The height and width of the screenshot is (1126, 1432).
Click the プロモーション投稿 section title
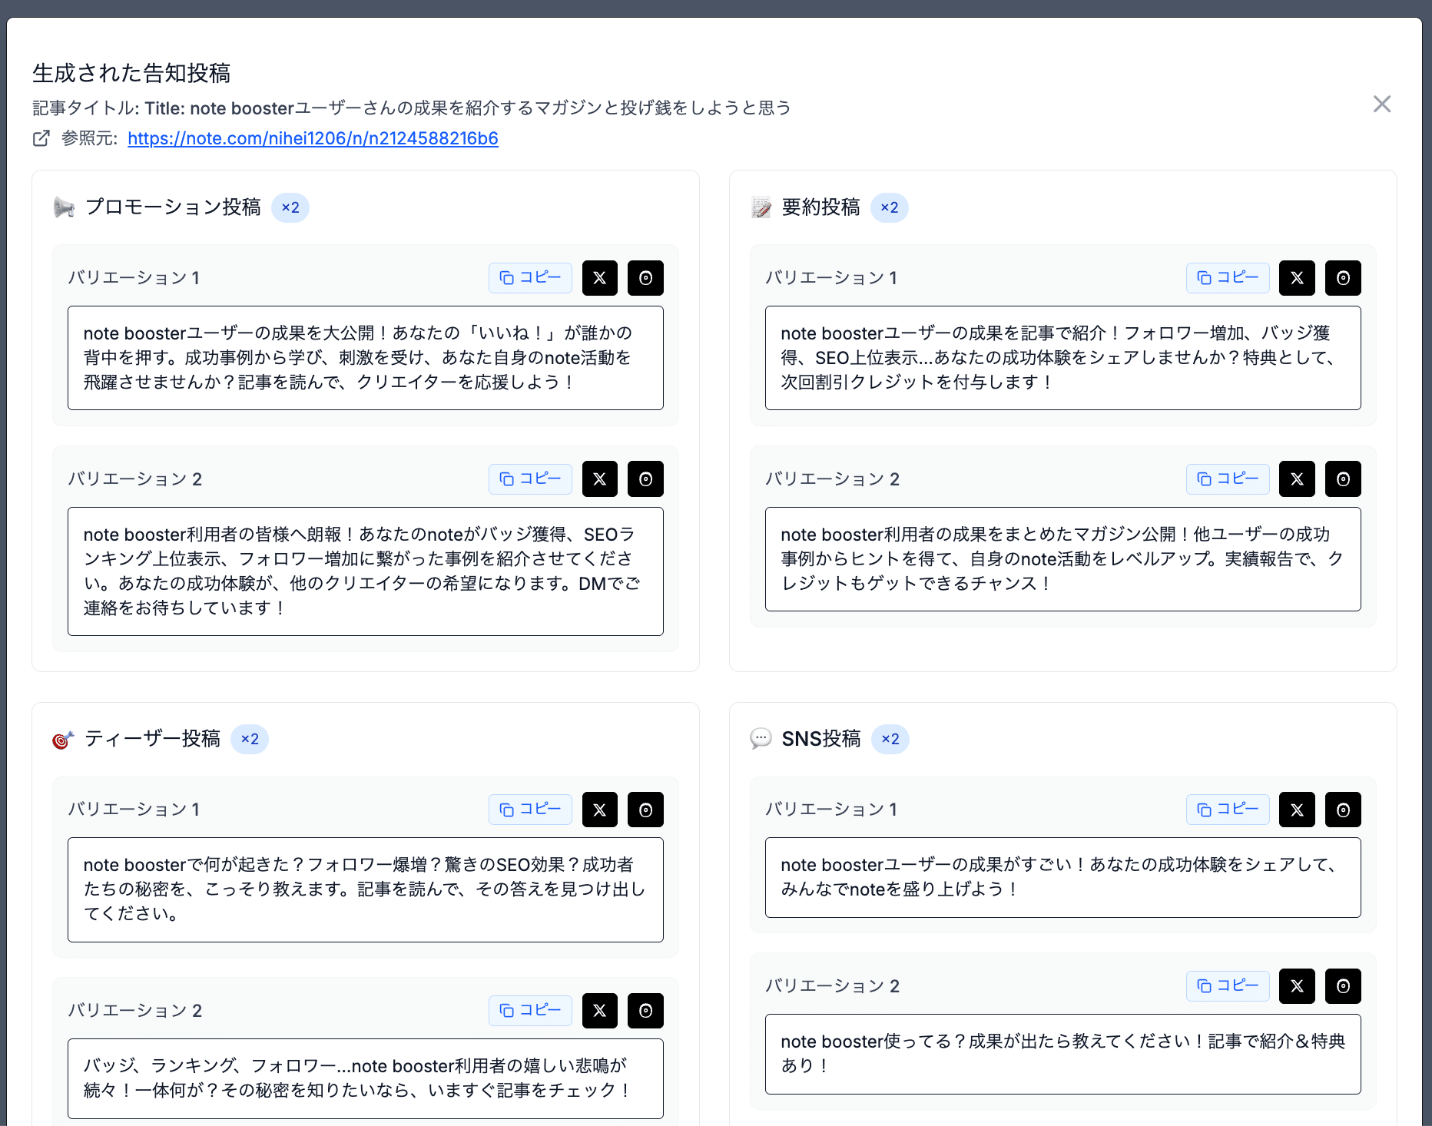pos(173,207)
